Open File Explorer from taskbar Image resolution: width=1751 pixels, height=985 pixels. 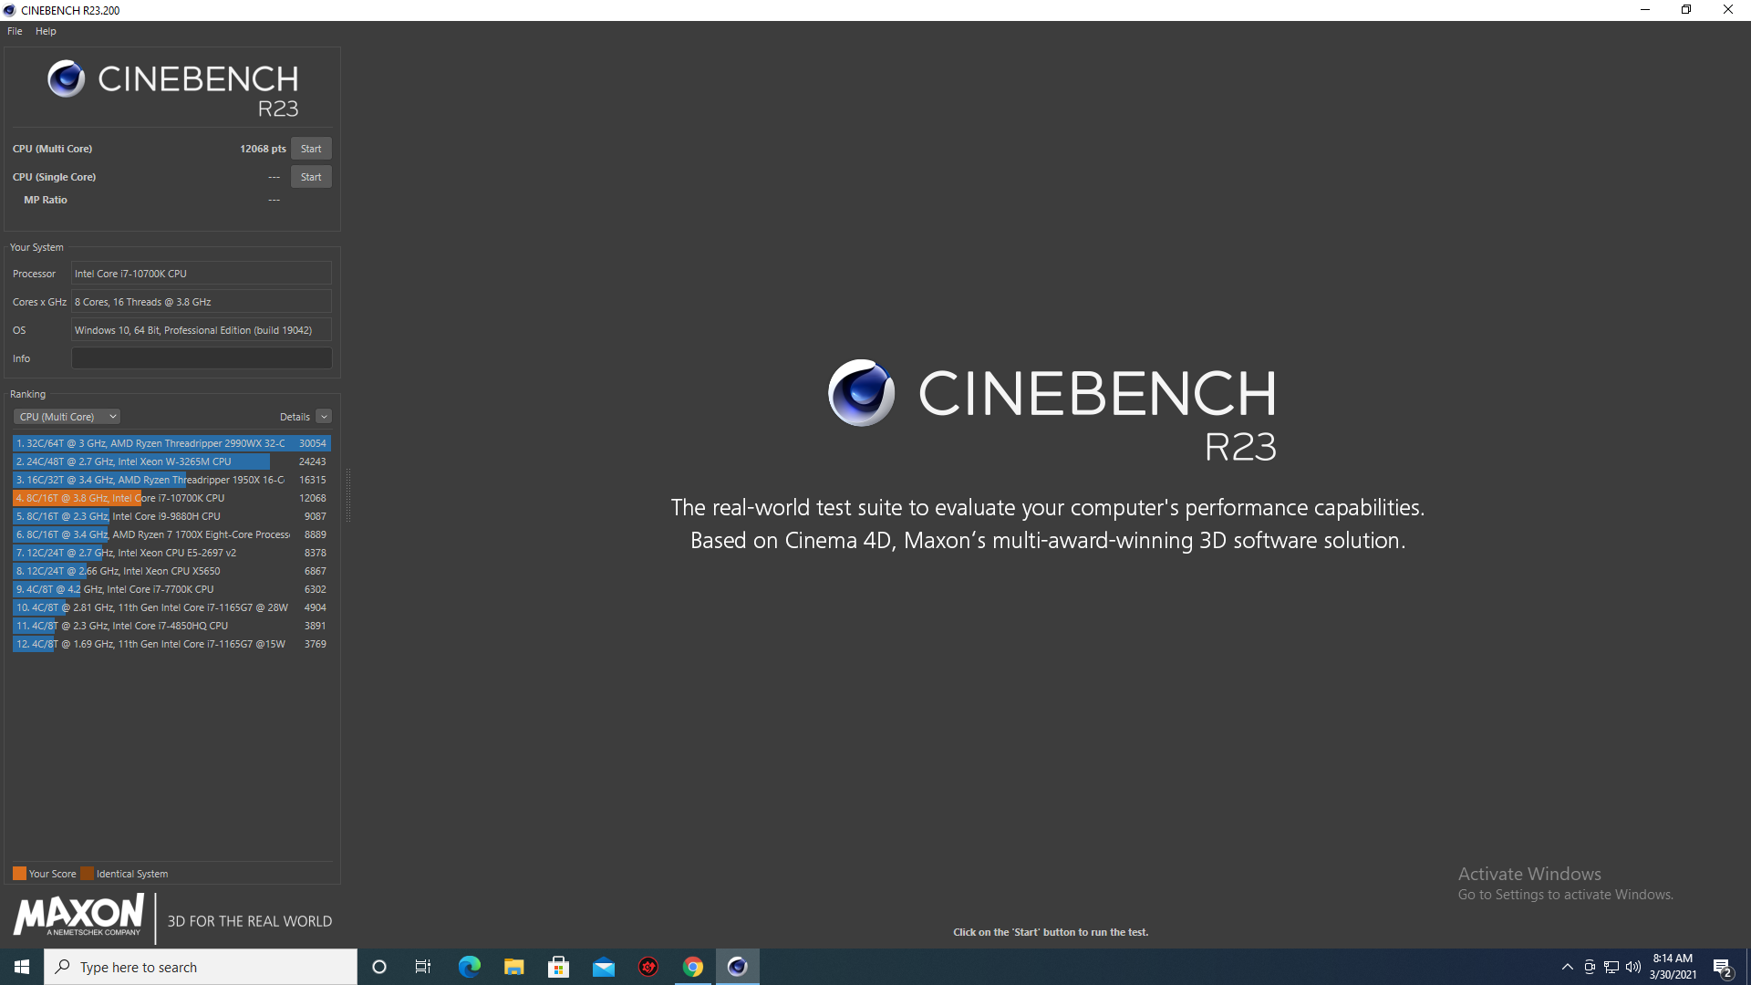pyautogui.click(x=513, y=967)
